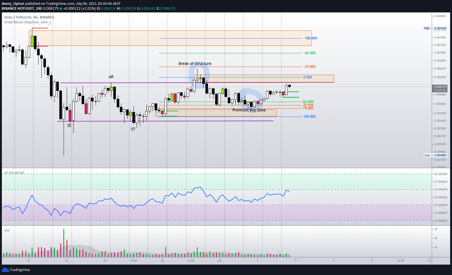Screen dimensions: 452x275
Task: Click the 'ST' chart label
Action: [133, 129]
